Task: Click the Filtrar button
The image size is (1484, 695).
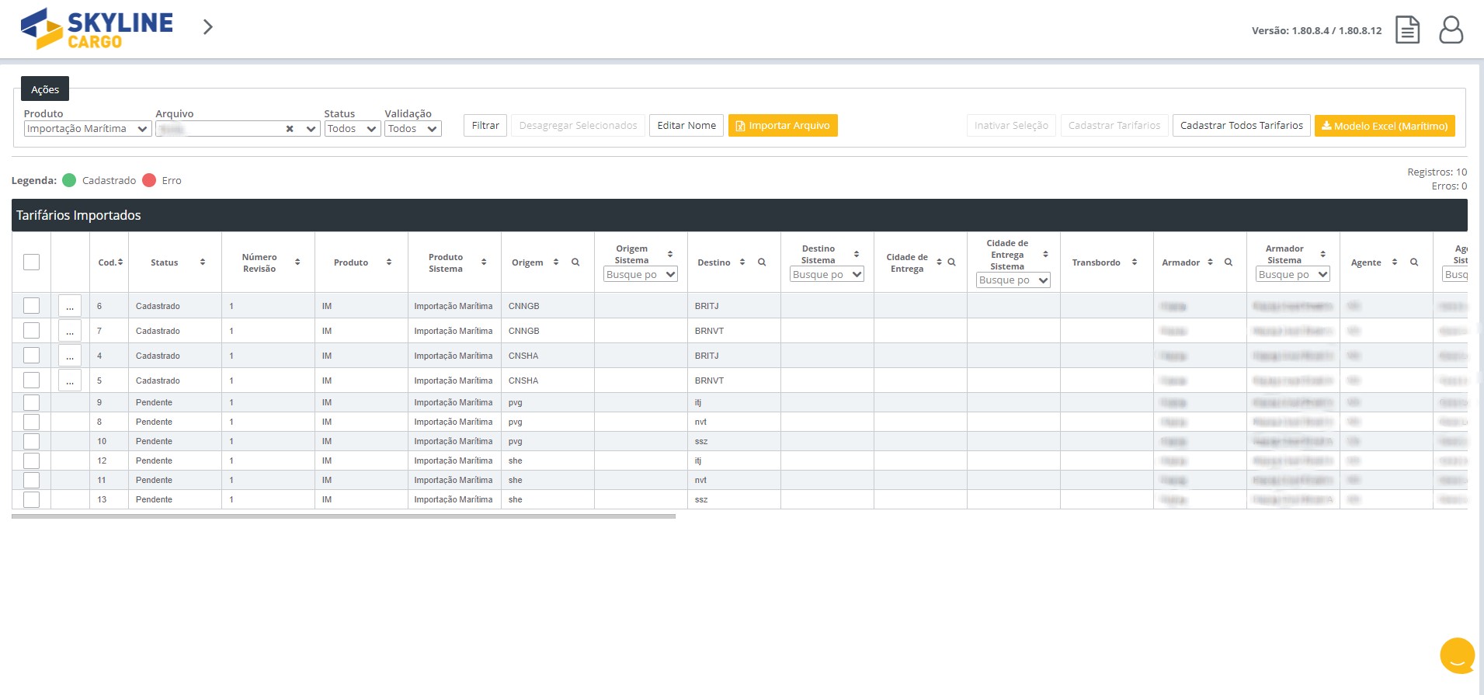Action: click(485, 126)
